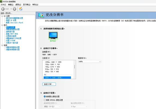
Task: Open 管理 3D 设置 page
Action: coord(11,20)
